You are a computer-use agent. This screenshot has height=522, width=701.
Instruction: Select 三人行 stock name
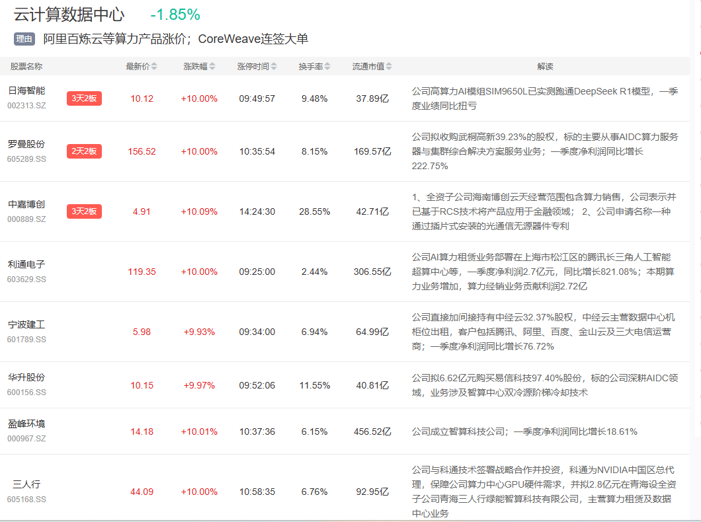point(26,484)
